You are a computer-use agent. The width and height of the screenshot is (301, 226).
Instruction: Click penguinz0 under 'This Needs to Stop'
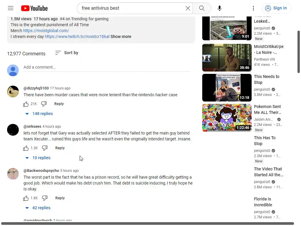pyautogui.click(x=262, y=89)
